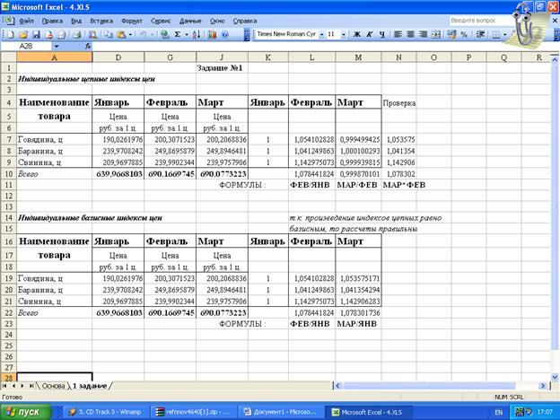This screenshot has width=560, height=420.
Task: Open a new blank workbook from toolbar
Action: point(8,34)
